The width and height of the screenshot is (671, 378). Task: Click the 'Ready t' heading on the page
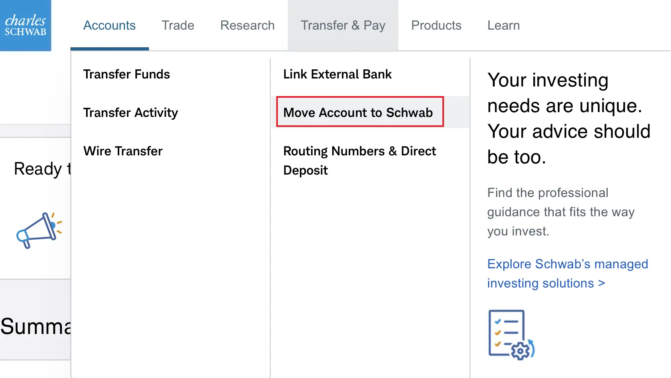[42, 169]
